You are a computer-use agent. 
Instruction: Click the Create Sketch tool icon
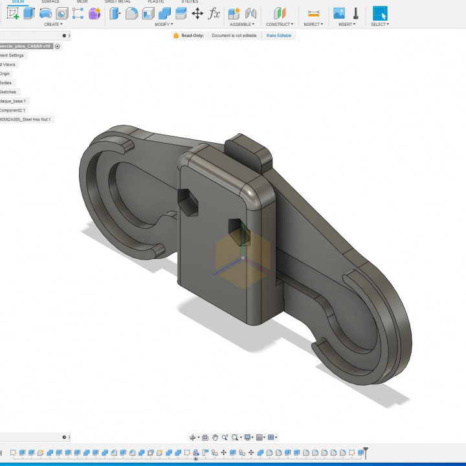12,13
